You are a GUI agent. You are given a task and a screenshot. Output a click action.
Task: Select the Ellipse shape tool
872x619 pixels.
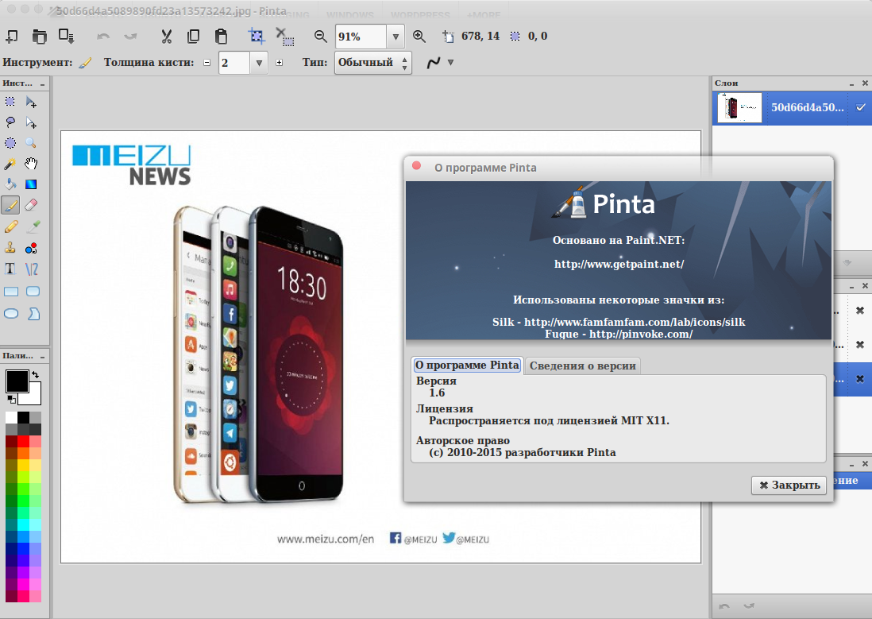11,313
